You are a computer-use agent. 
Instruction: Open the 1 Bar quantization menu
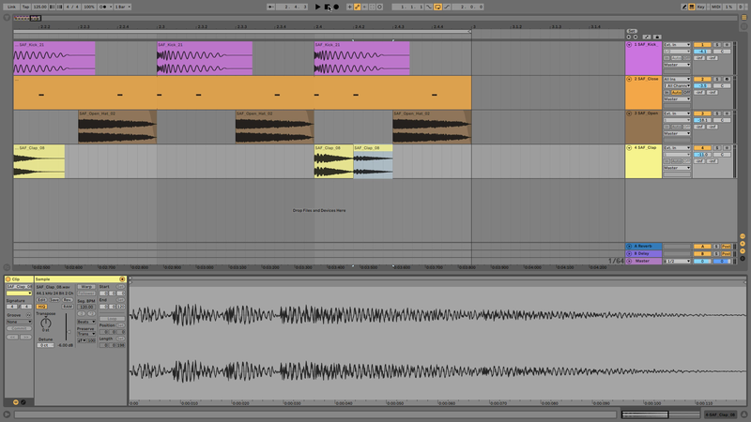tap(123, 7)
